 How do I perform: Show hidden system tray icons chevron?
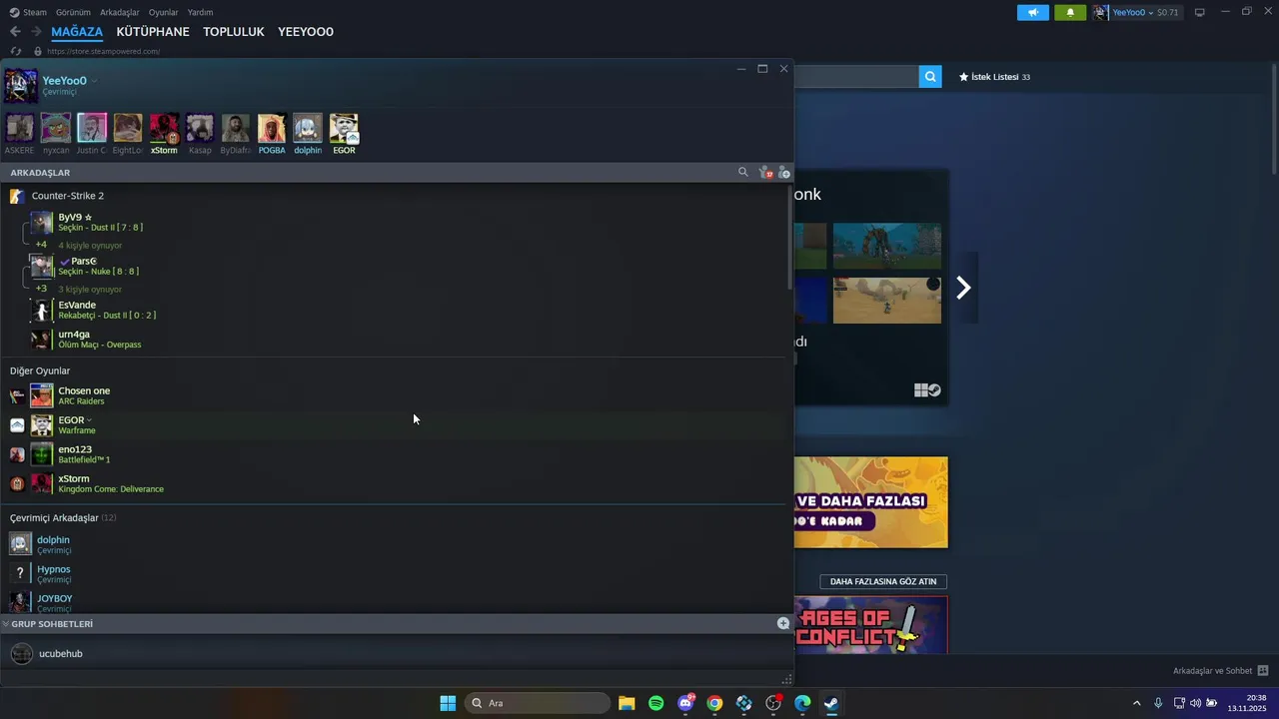(x=1135, y=703)
